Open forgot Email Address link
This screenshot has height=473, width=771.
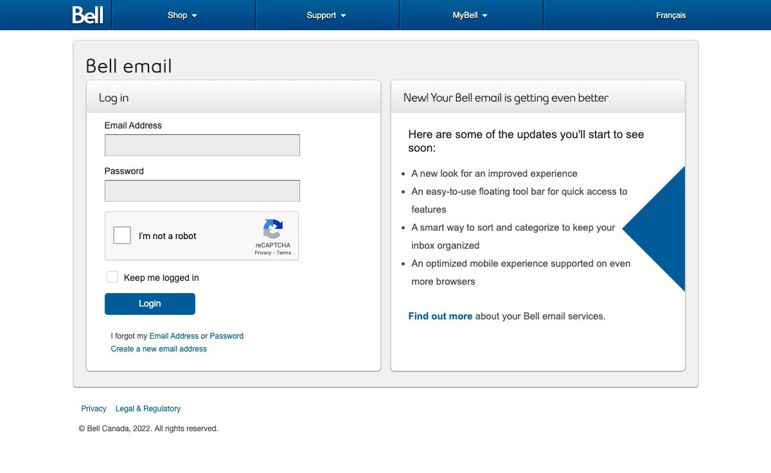(174, 336)
